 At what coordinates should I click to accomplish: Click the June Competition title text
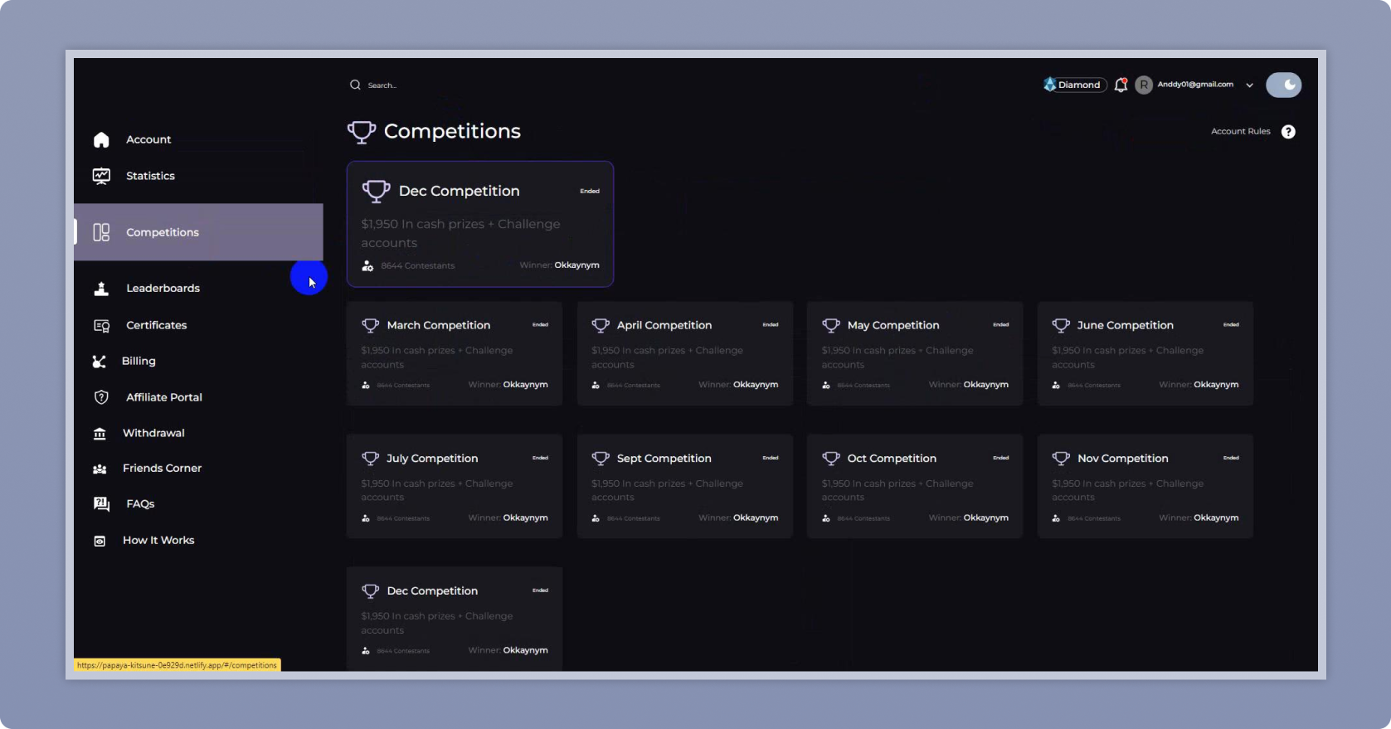coord(1125,326)
